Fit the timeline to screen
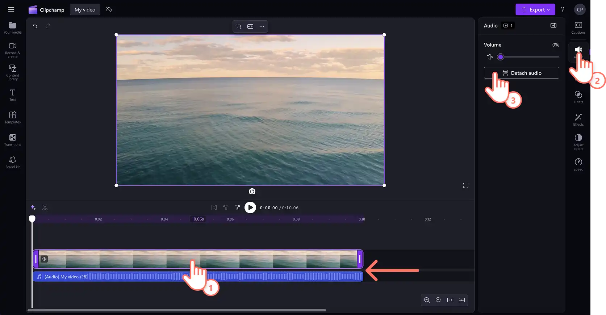 (450, 300)
